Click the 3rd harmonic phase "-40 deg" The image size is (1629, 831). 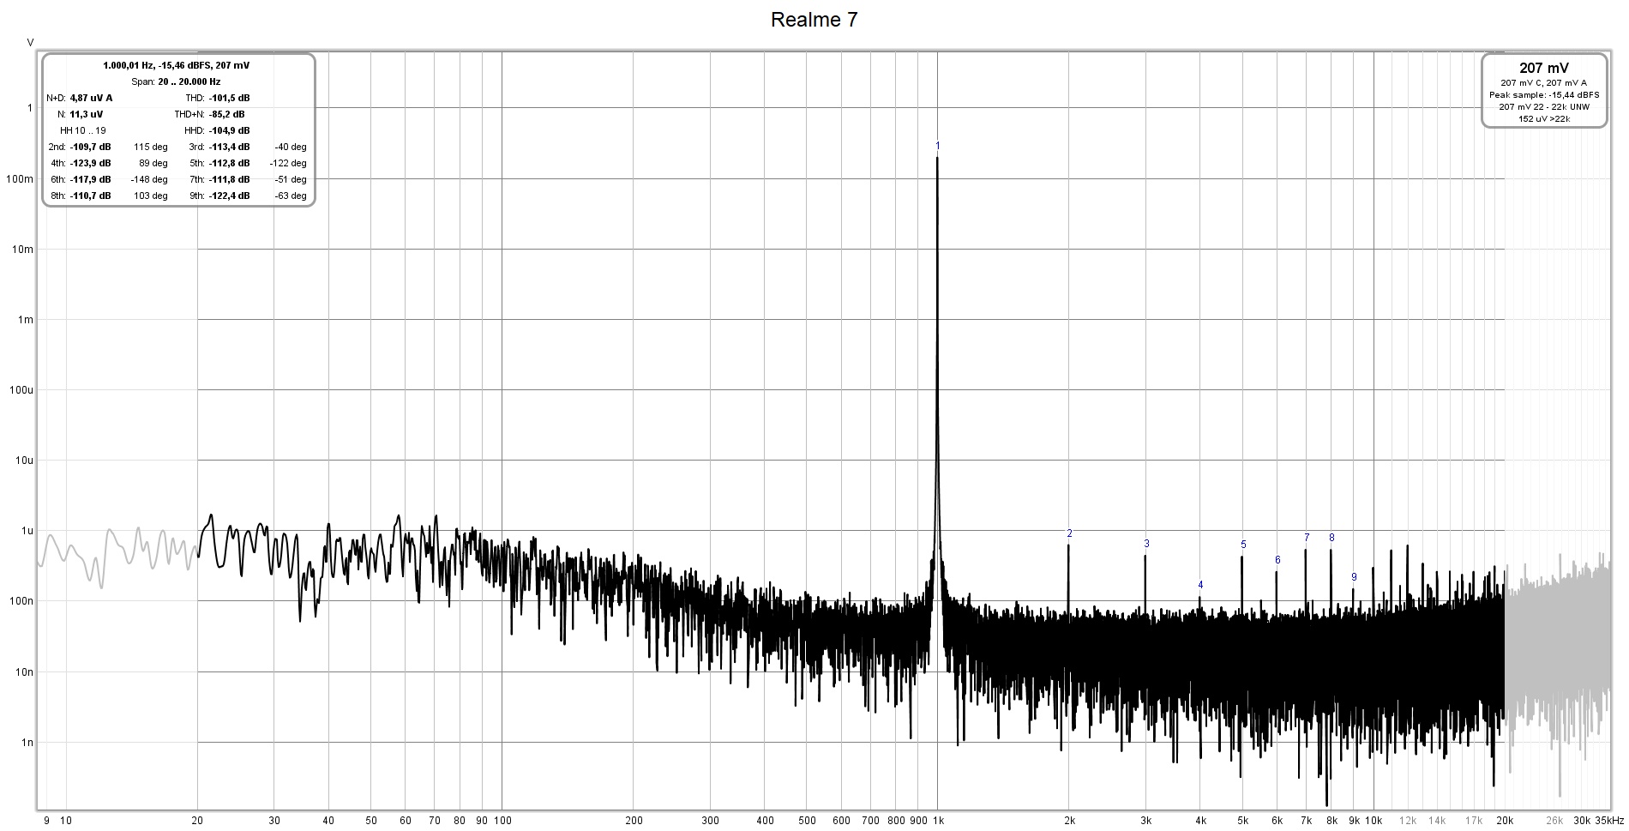tap(291, 147)
